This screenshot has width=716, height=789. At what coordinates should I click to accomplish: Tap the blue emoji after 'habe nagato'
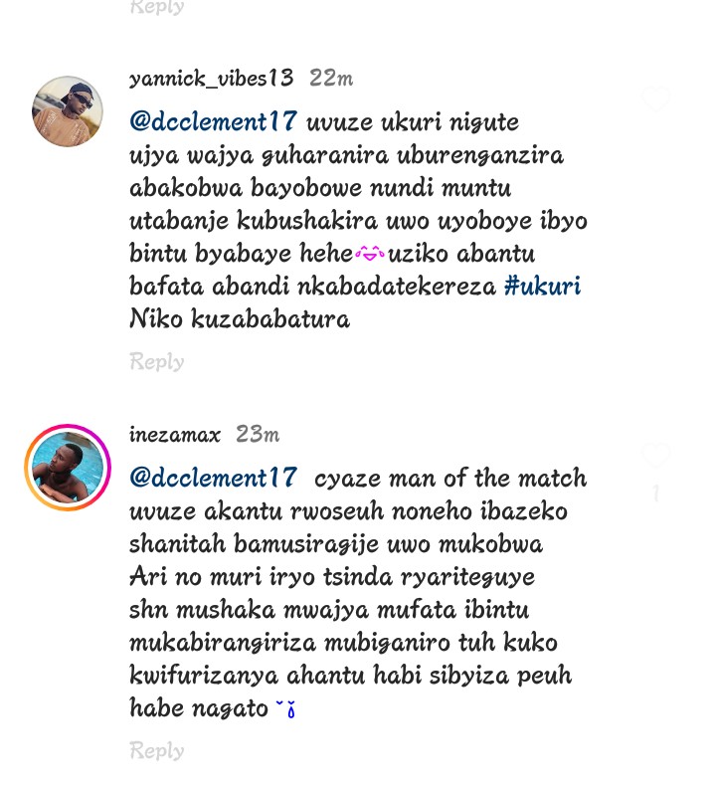click(x=286, y=709)
